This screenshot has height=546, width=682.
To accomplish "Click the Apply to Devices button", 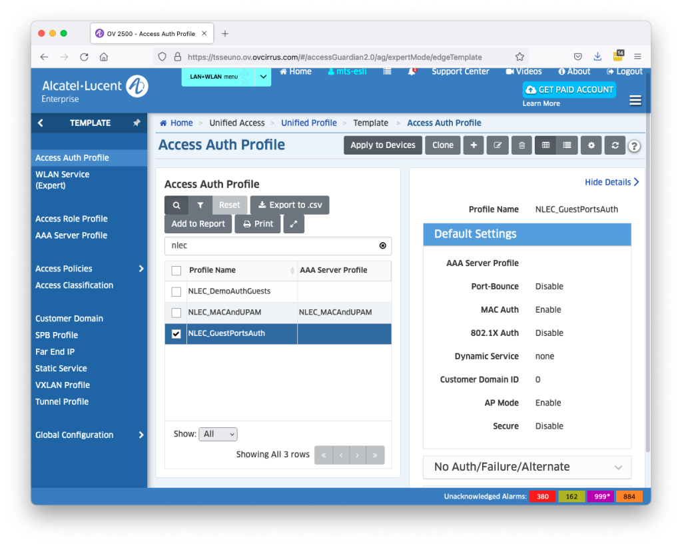I will pyautogui.click(x=382, y=145).
